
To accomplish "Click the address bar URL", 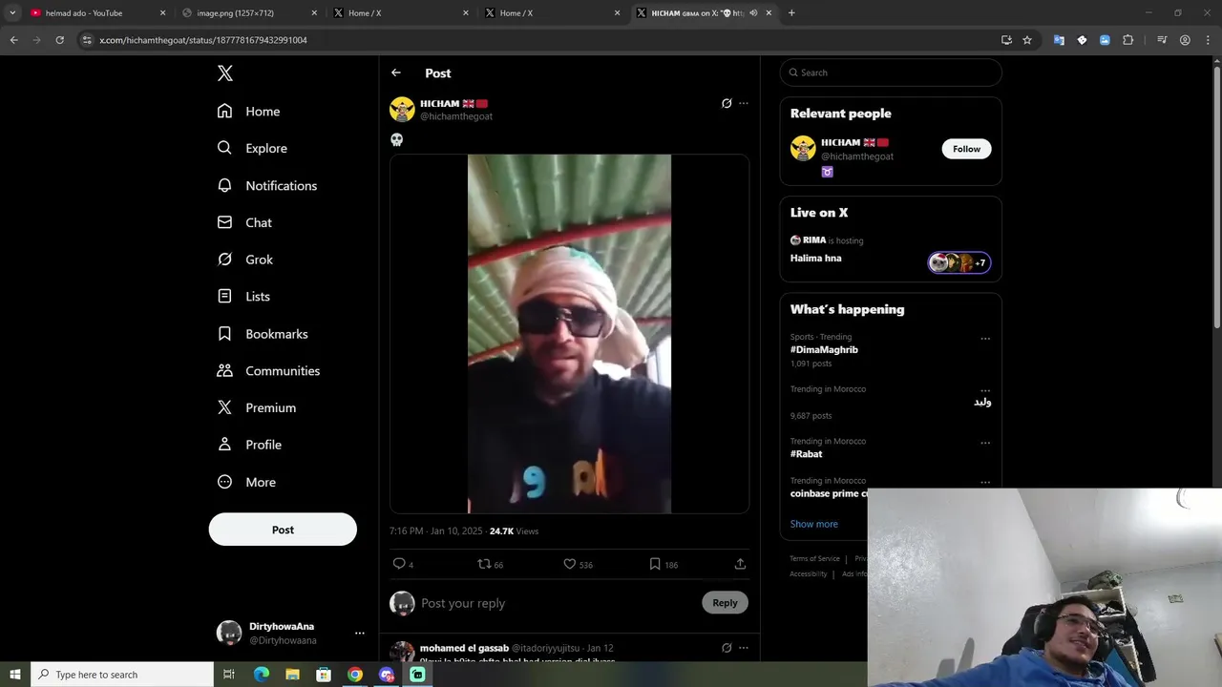I will click(203, 40).
